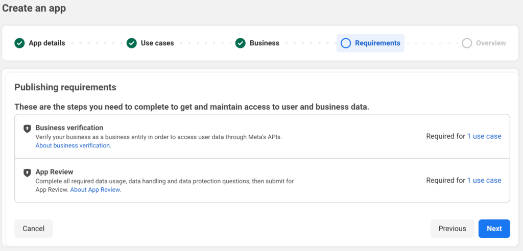The image size is (523, 251).
Task: Open the About App Review link
Action: pyautogui.click(x=96, y=190)
